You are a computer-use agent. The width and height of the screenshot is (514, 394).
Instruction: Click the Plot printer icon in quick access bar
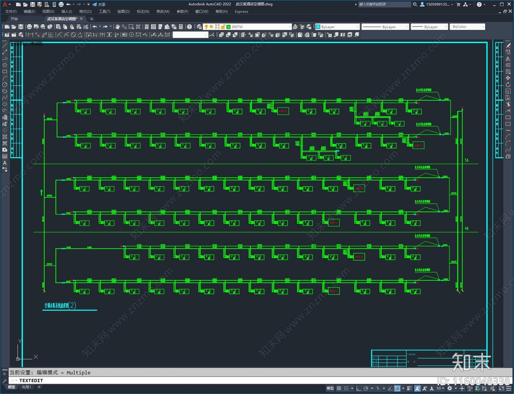pyautogui.click(x=61, y=4)
